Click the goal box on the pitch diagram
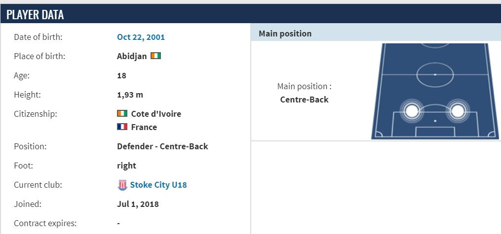The image size is (501, 234). tap(435, 132)
